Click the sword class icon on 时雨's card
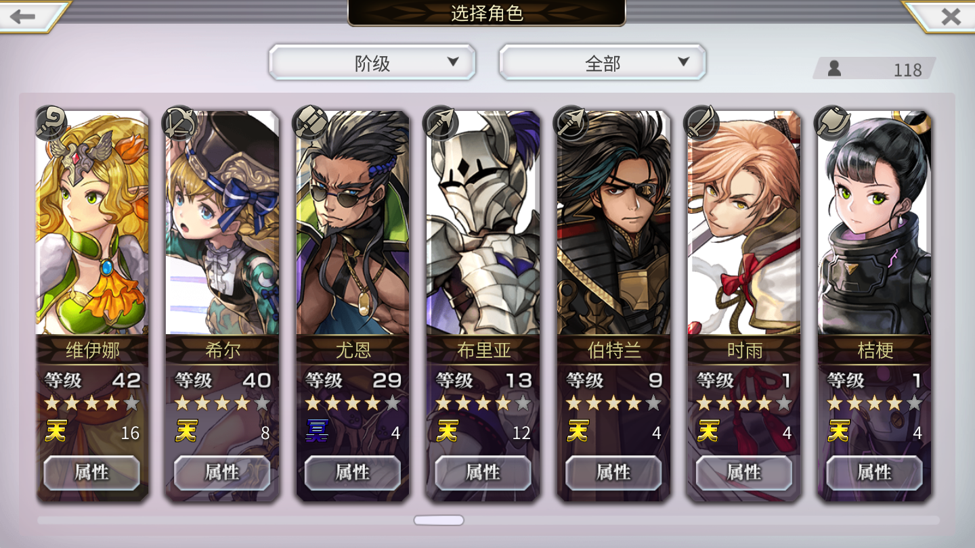This screenshot has width=975, height=548. coord(700,122)
